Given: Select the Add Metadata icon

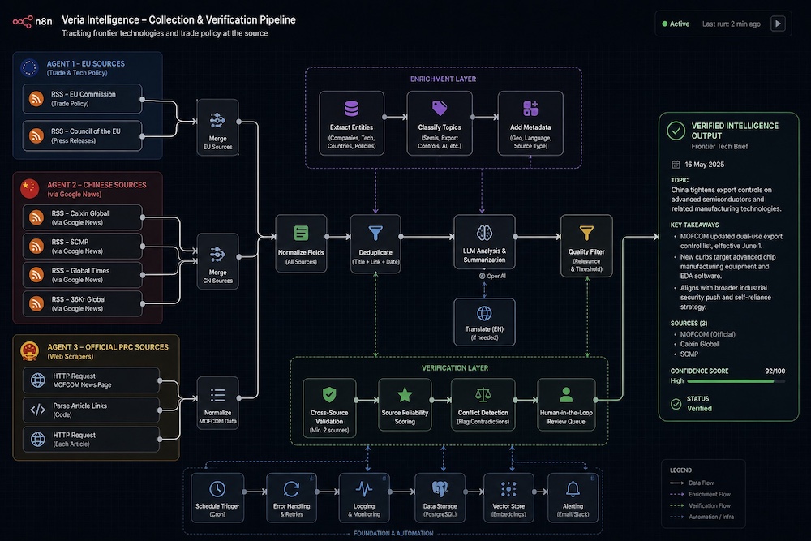Looking at the screenshot, I should [530, 109].
